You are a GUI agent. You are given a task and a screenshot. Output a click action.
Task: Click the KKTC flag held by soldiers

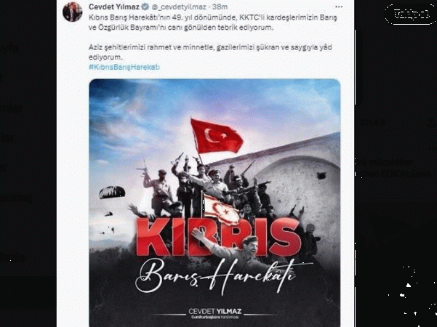point(221,208)
